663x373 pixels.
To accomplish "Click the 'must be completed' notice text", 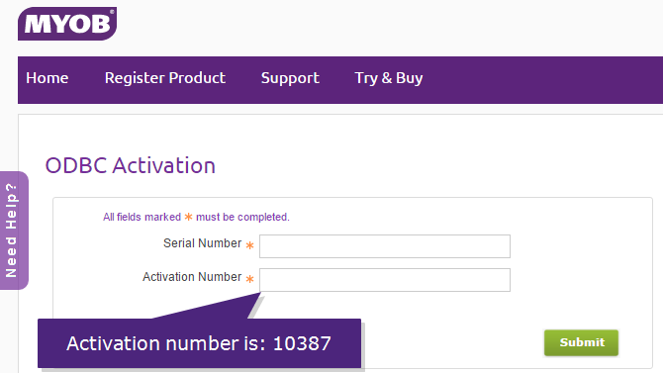I will [x=242, y=217].
